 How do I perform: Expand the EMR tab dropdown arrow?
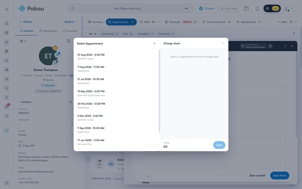(159, 22)
